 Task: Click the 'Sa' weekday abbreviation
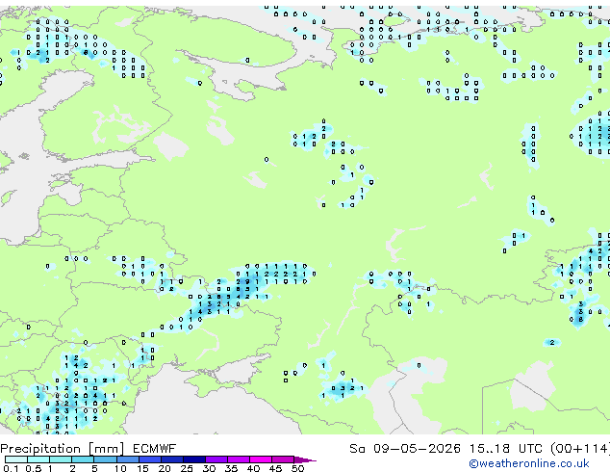pos(357,449)
